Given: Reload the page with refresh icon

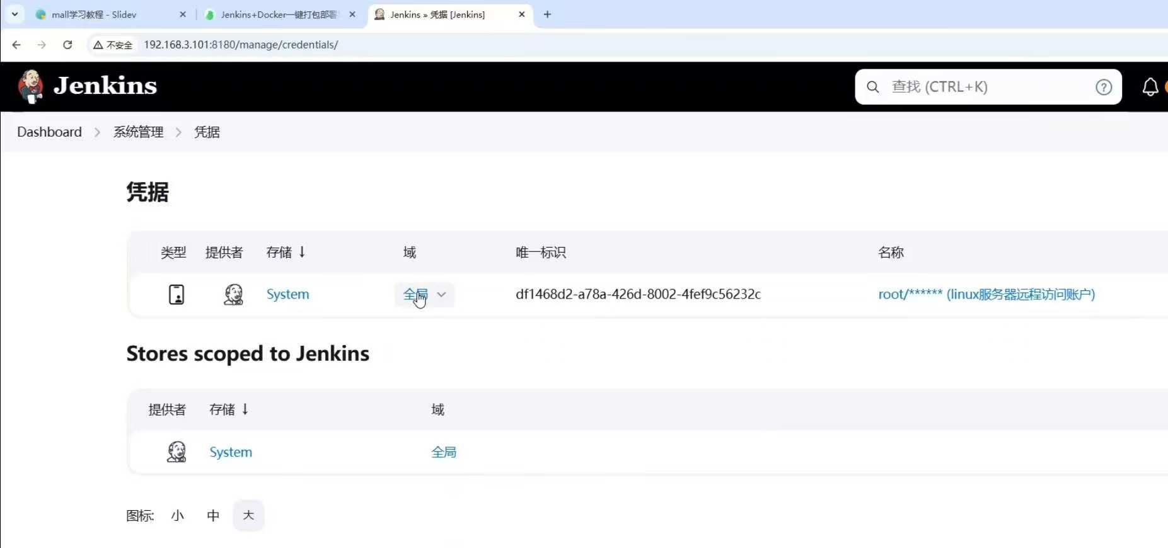Looking at the screenshot, I should tap(67, 45).
